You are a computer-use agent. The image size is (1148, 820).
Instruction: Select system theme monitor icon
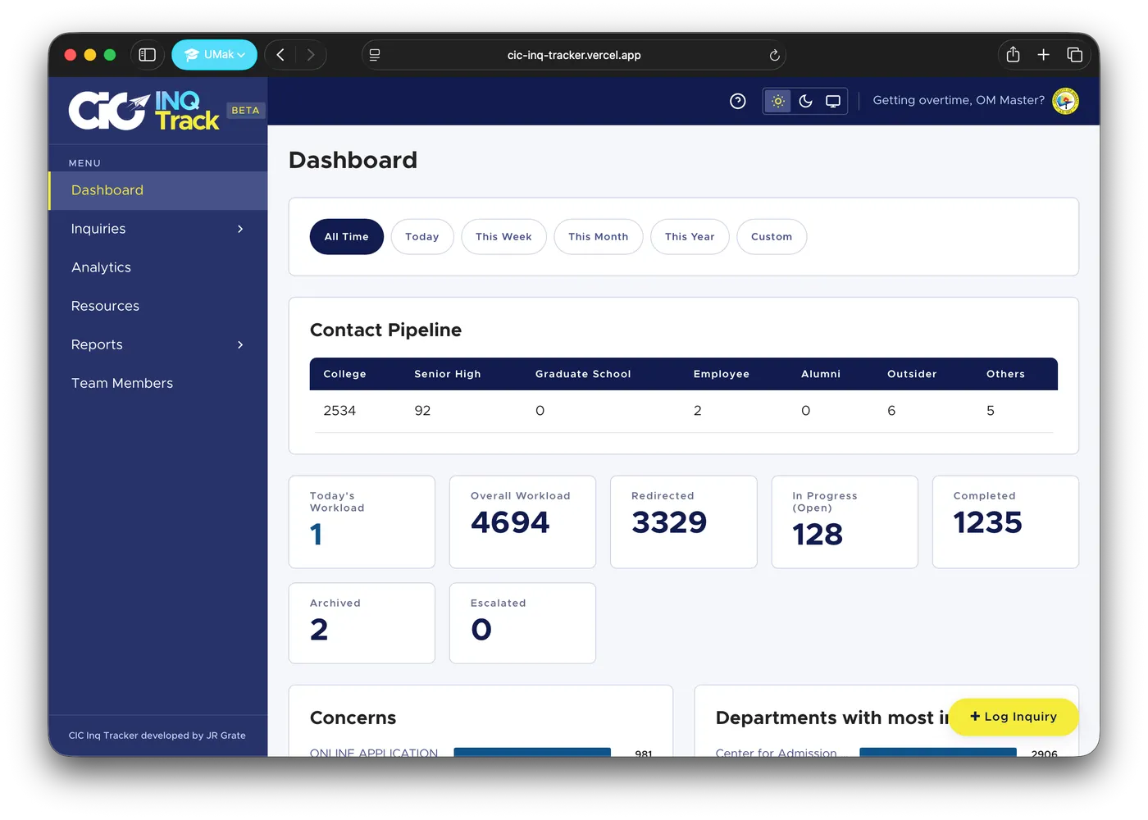tap(833, 101)
